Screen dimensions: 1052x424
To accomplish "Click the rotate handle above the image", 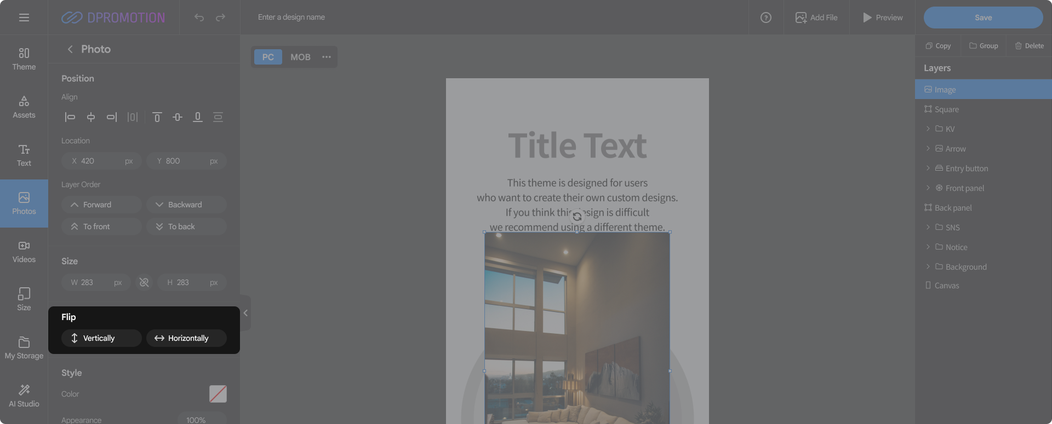I will (x=577, y=217).
